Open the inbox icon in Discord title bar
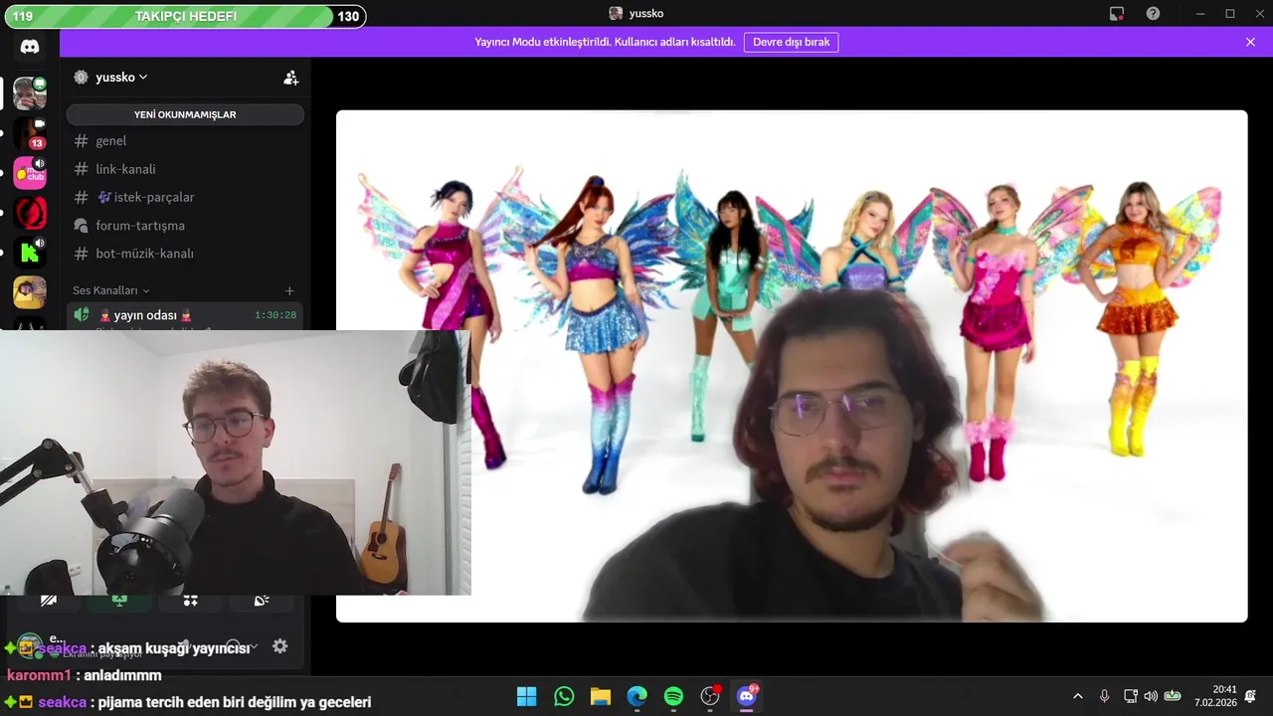The height and width of the screenshot is (716, 1273). click(x=1117, y=14)
